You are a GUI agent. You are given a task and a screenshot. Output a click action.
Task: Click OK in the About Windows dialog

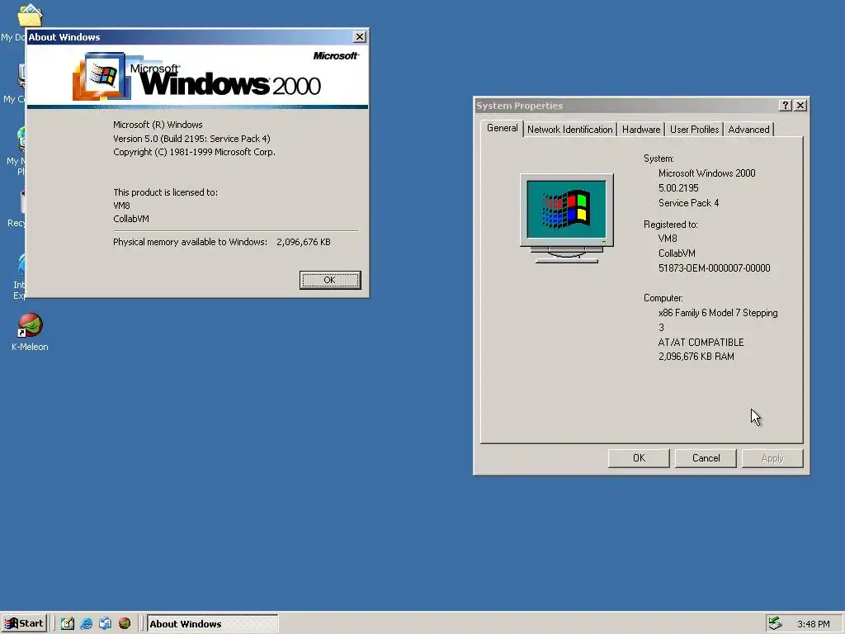pos(330,280)
